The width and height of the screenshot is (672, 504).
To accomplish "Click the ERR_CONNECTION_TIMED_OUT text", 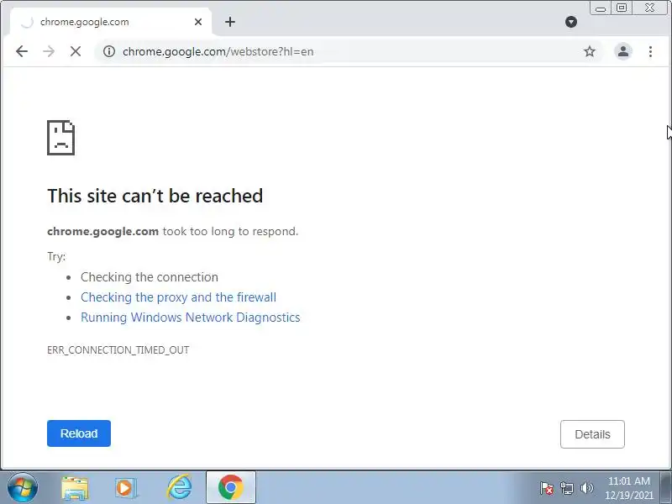I will click(118, 350).
